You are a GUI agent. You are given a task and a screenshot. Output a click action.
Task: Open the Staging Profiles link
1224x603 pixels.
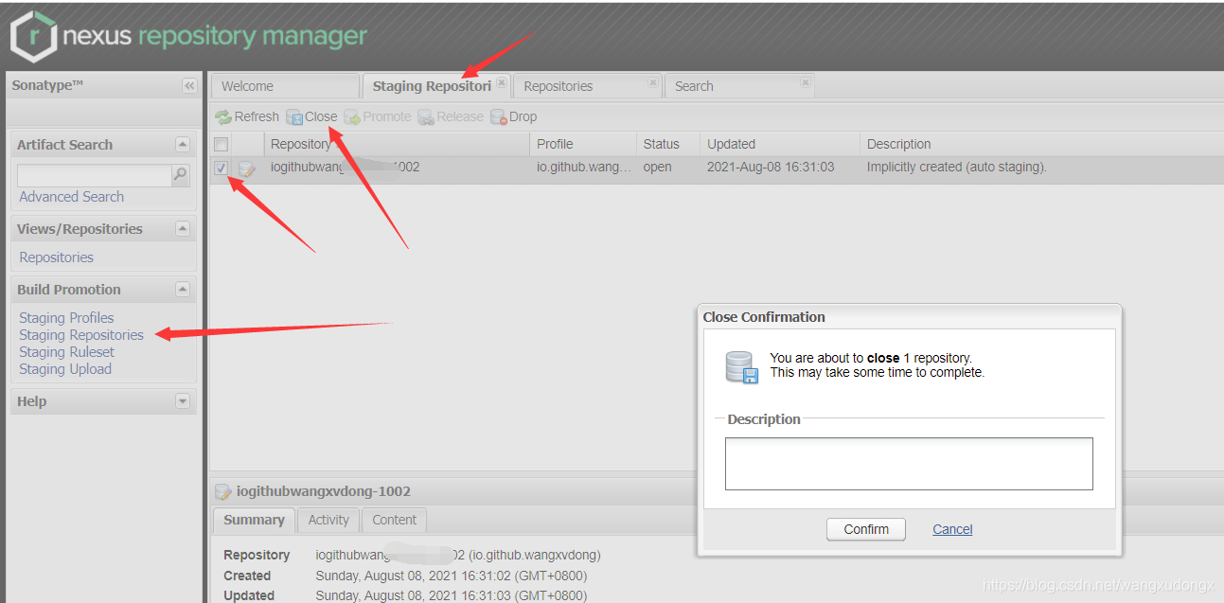pos(66,318)
